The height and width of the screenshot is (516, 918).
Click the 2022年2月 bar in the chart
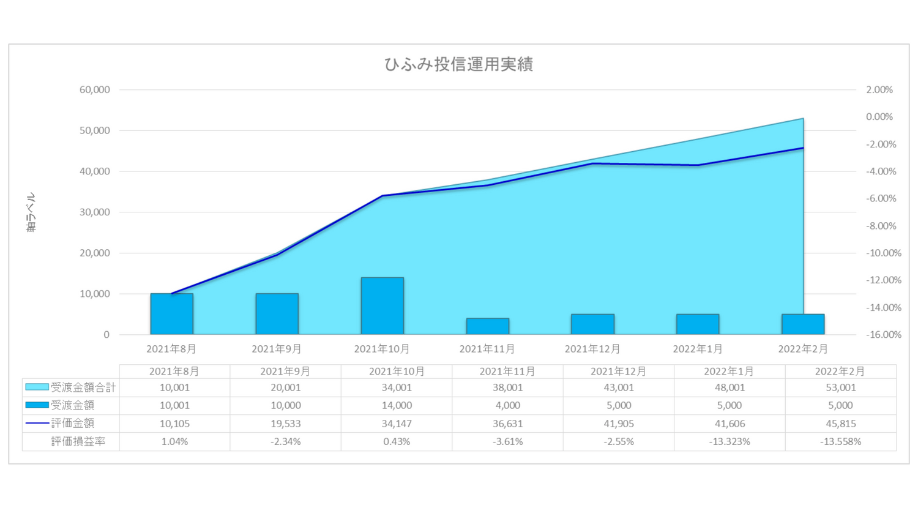coord(803,324)
